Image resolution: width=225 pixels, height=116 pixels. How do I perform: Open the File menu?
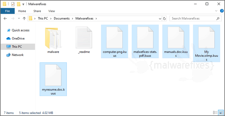(7, 11)
